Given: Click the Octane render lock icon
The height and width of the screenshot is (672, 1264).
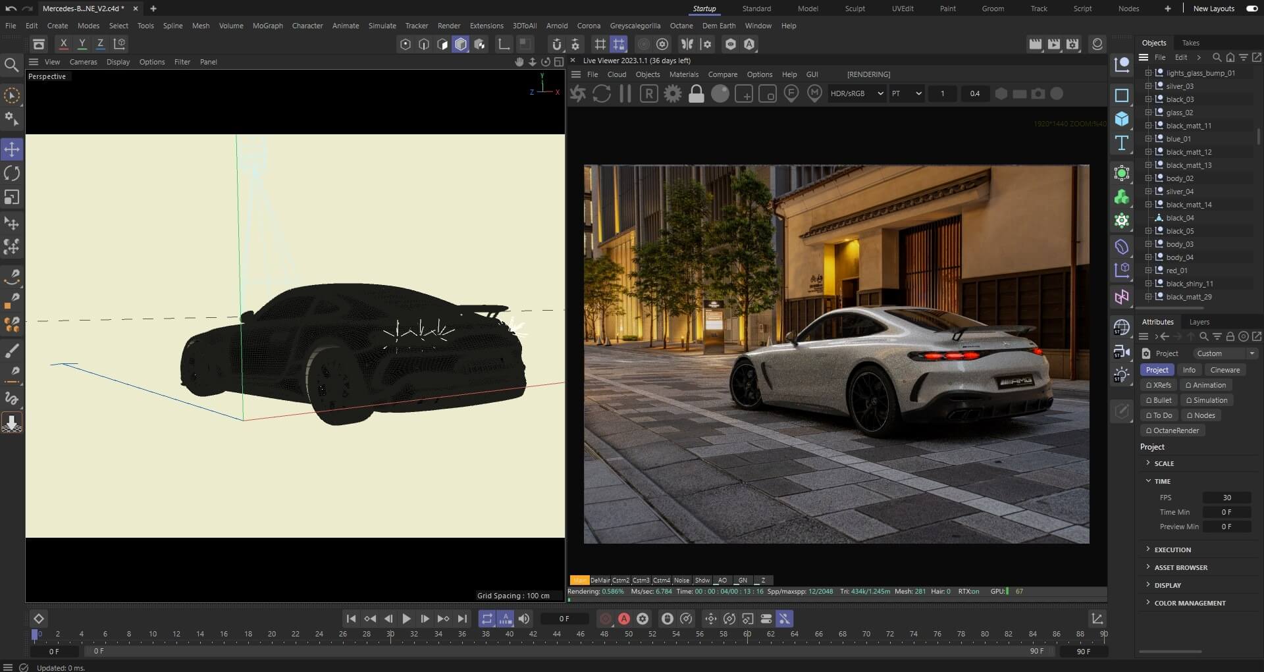Looking at the screenshot, I should (x=696, y=94).
